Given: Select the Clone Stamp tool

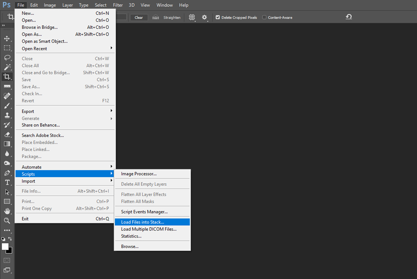Looking at the screenshot, I should pyautogui.click(x=7, y=115).
